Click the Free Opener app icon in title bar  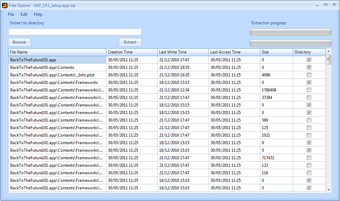(5, 5)
